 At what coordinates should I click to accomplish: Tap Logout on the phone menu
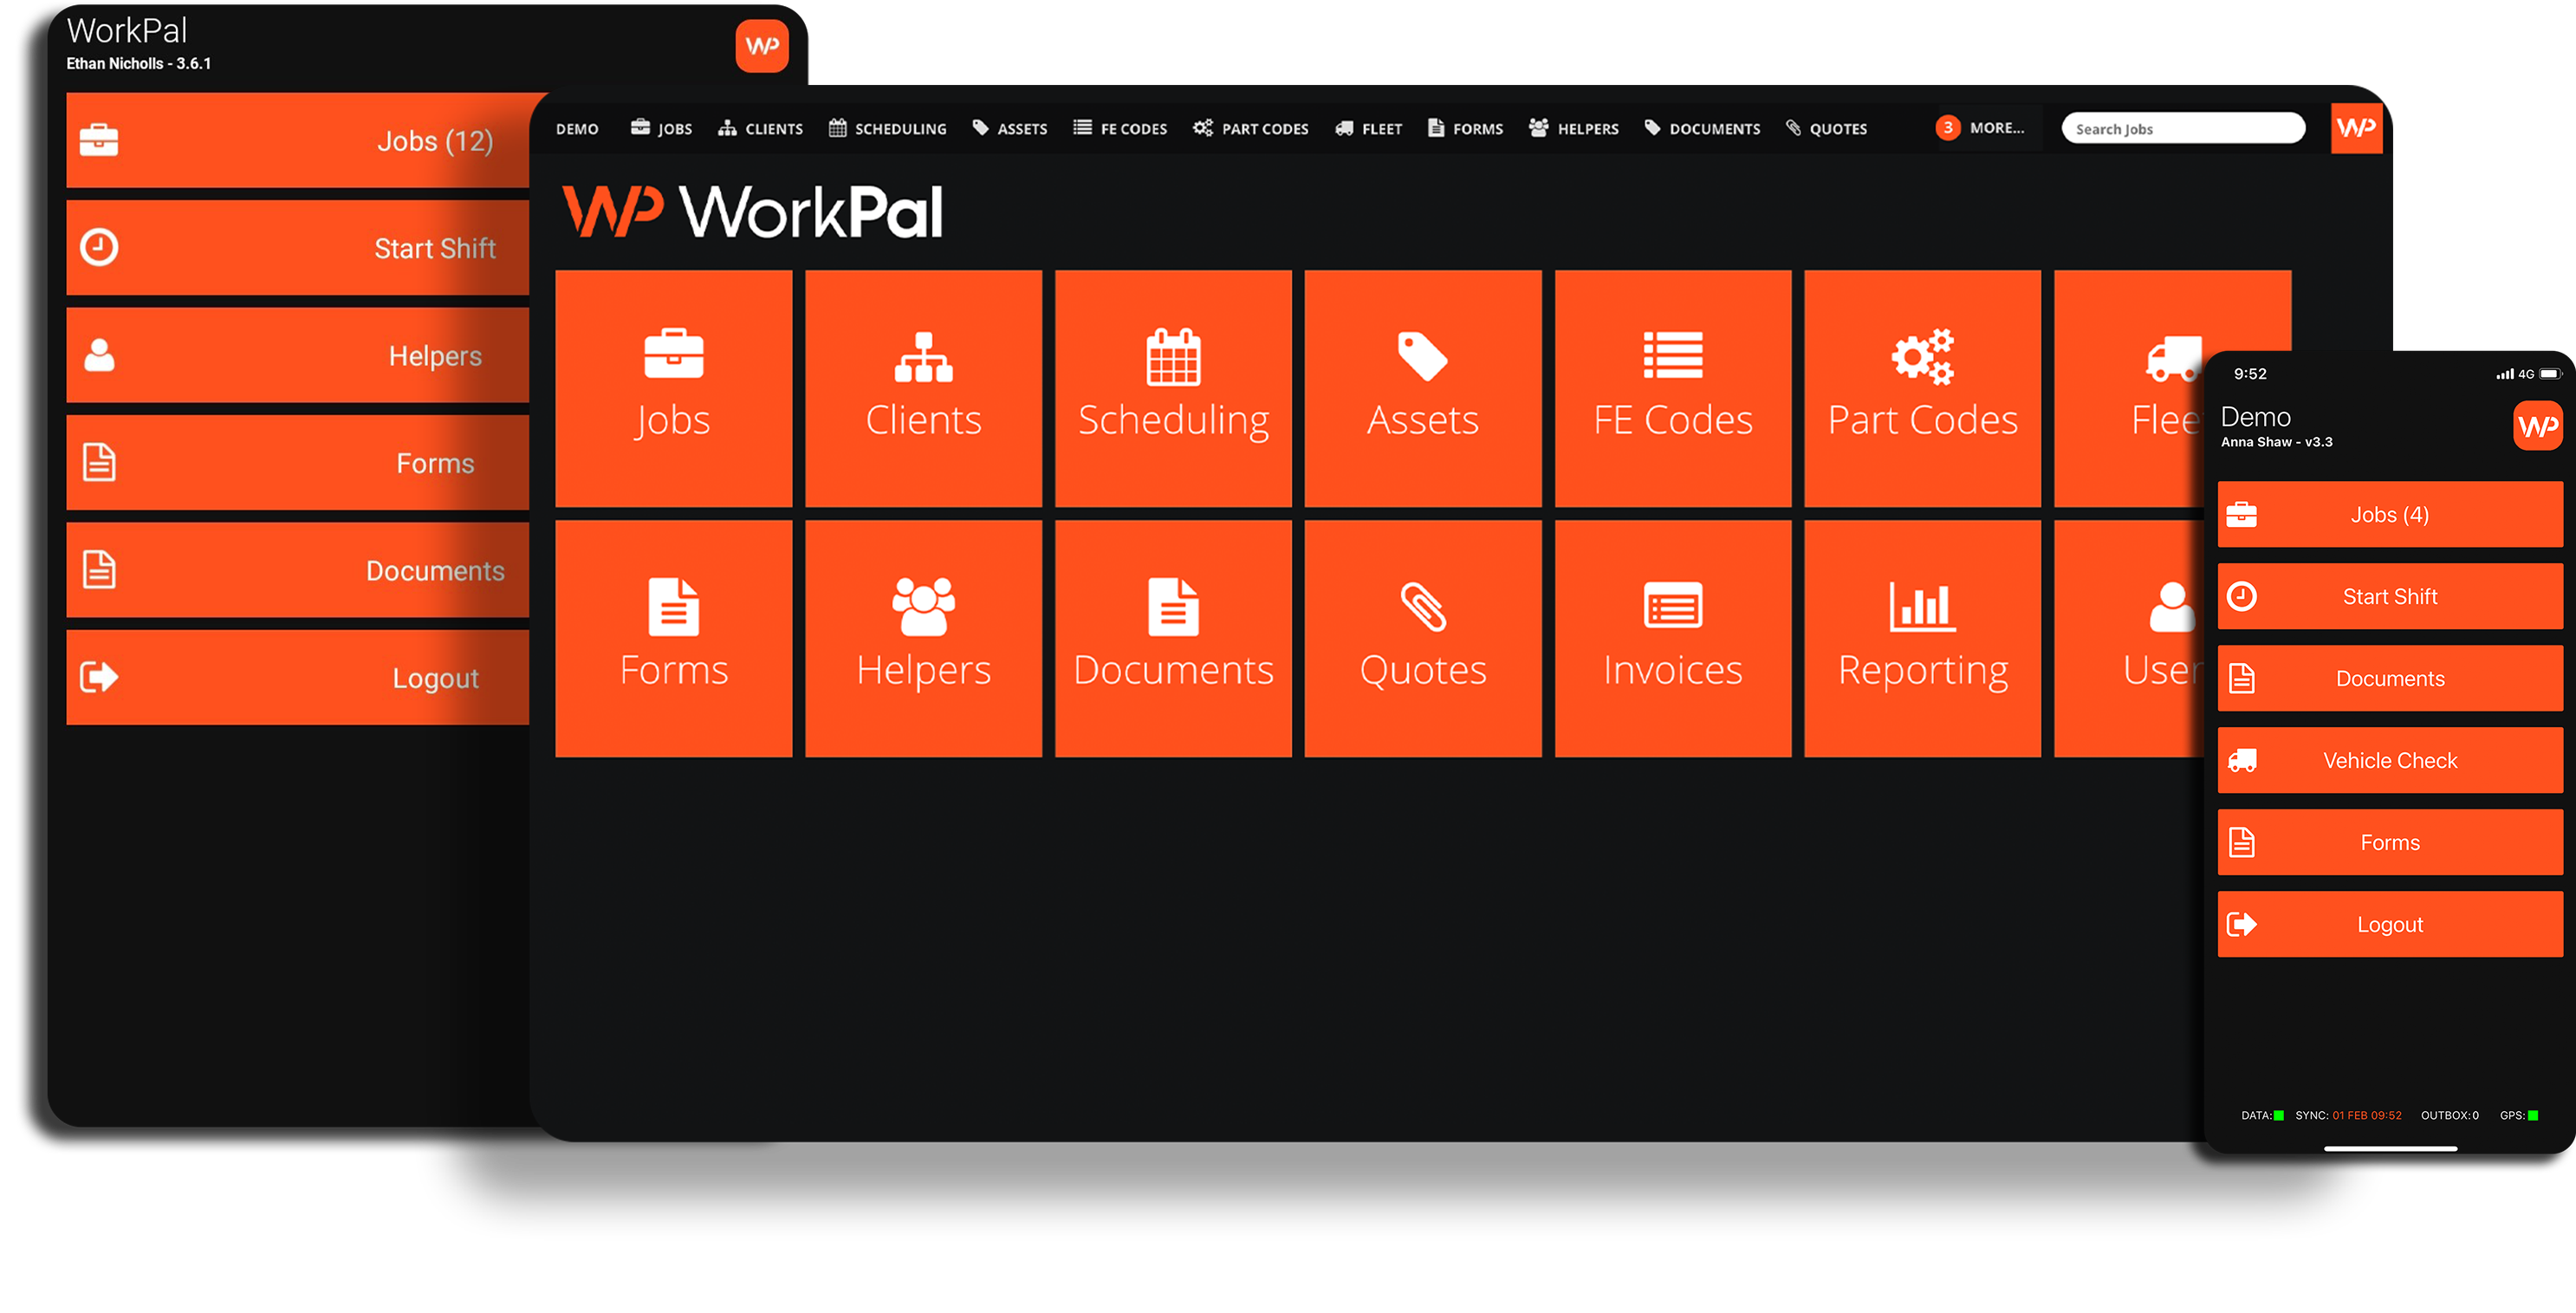pos(2389,924)
